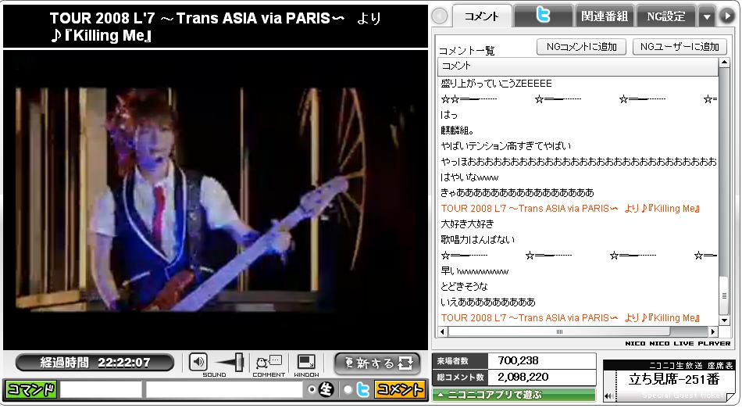Open the tab list dropdown arrow
The height and width of the screenshot is (408, 742).
coord(707,16)
